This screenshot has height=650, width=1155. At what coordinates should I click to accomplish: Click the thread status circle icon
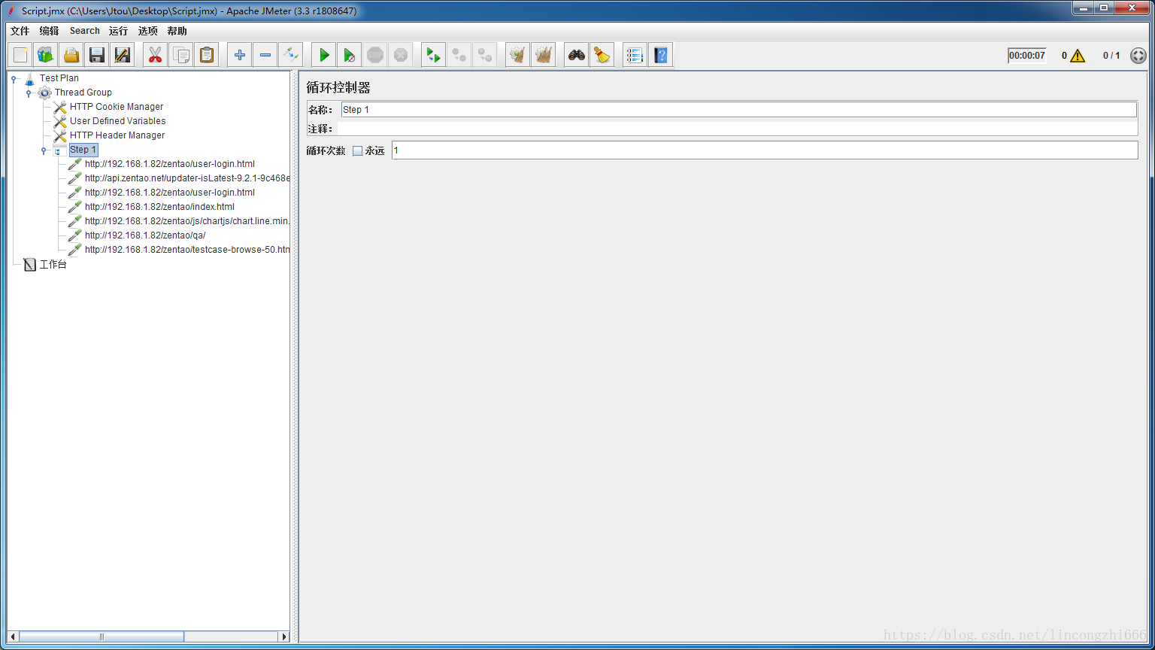tap(1138, 56)
